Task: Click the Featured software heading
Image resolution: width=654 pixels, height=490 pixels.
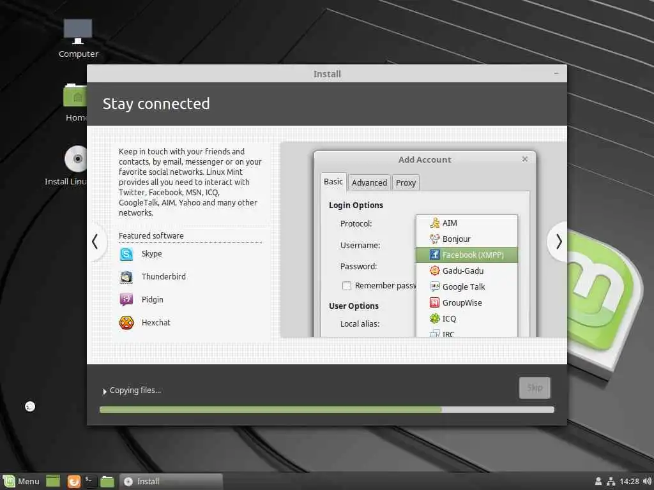Action: (151, 236)
